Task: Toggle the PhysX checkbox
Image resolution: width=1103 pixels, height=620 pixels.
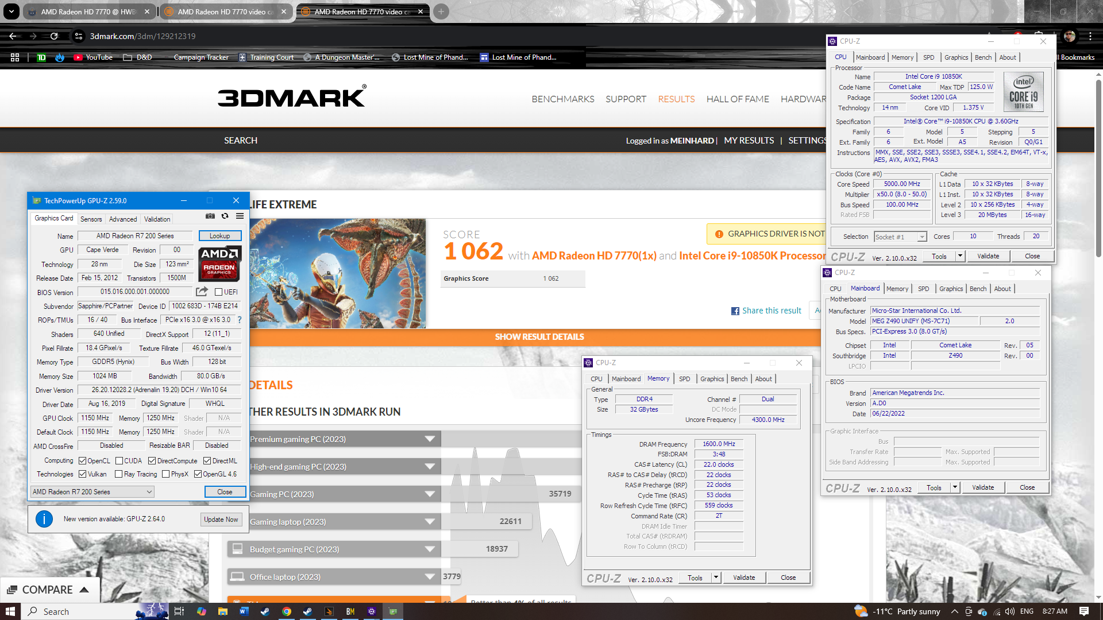Action: click(x=166, y=474)
